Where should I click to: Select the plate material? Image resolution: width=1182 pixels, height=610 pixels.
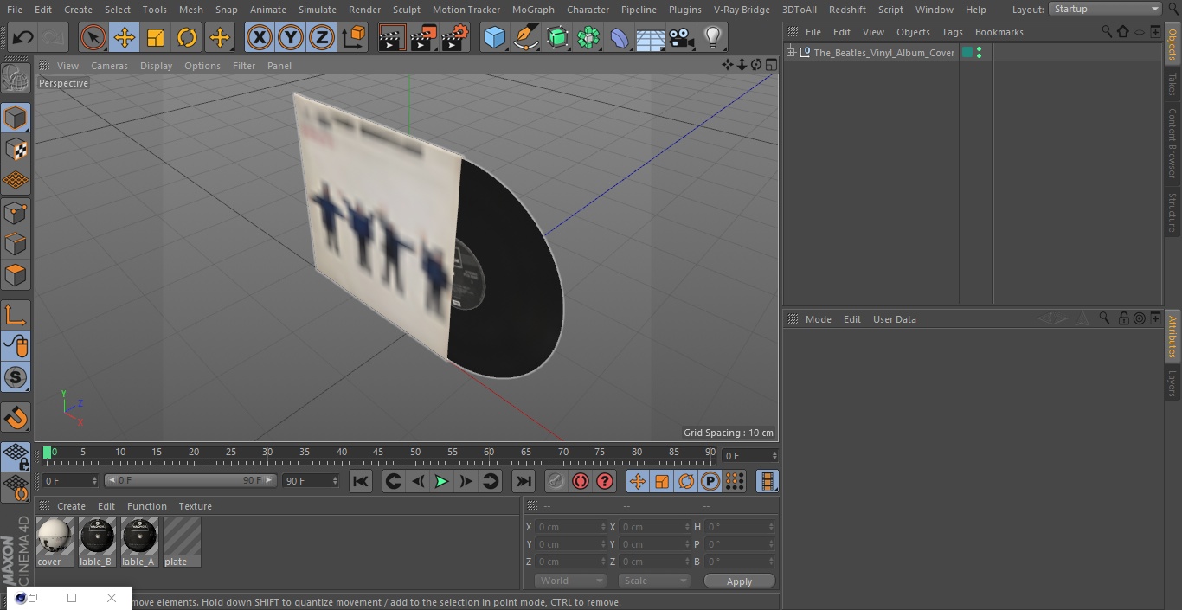click(x=182, y=543)
